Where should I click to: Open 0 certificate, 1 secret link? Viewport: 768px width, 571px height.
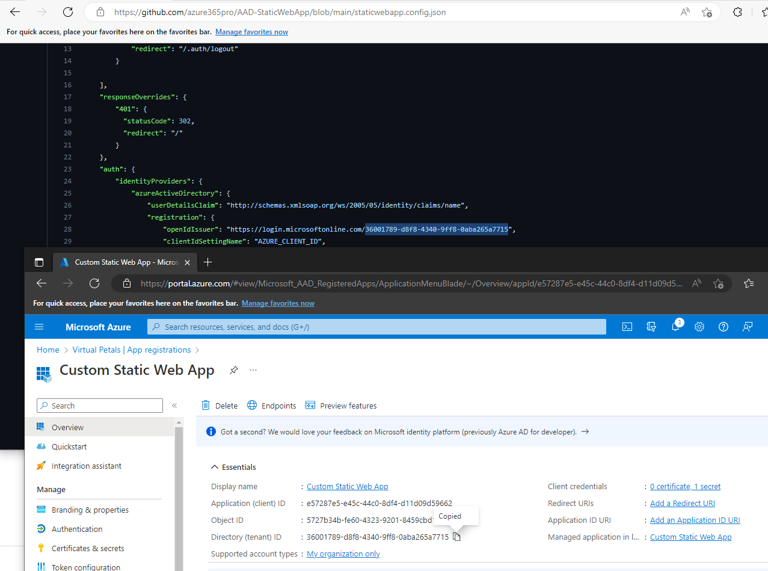click(x=685, y=486)
